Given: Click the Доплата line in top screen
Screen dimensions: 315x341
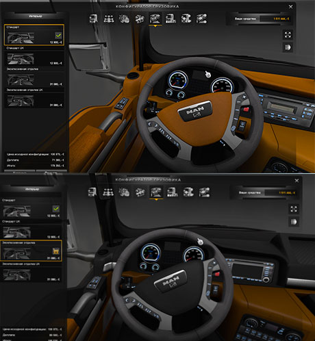Looking at the screenshot, I should click(35, 160).
